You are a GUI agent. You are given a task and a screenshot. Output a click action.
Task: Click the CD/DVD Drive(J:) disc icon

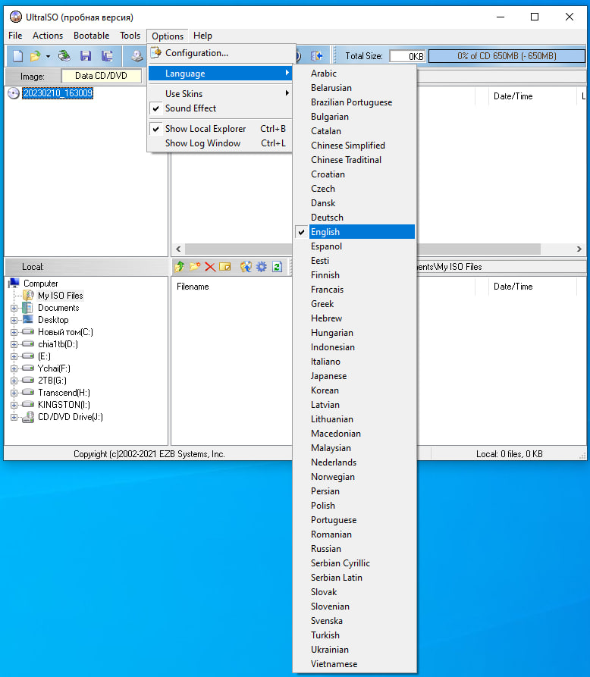pos(28,417)
